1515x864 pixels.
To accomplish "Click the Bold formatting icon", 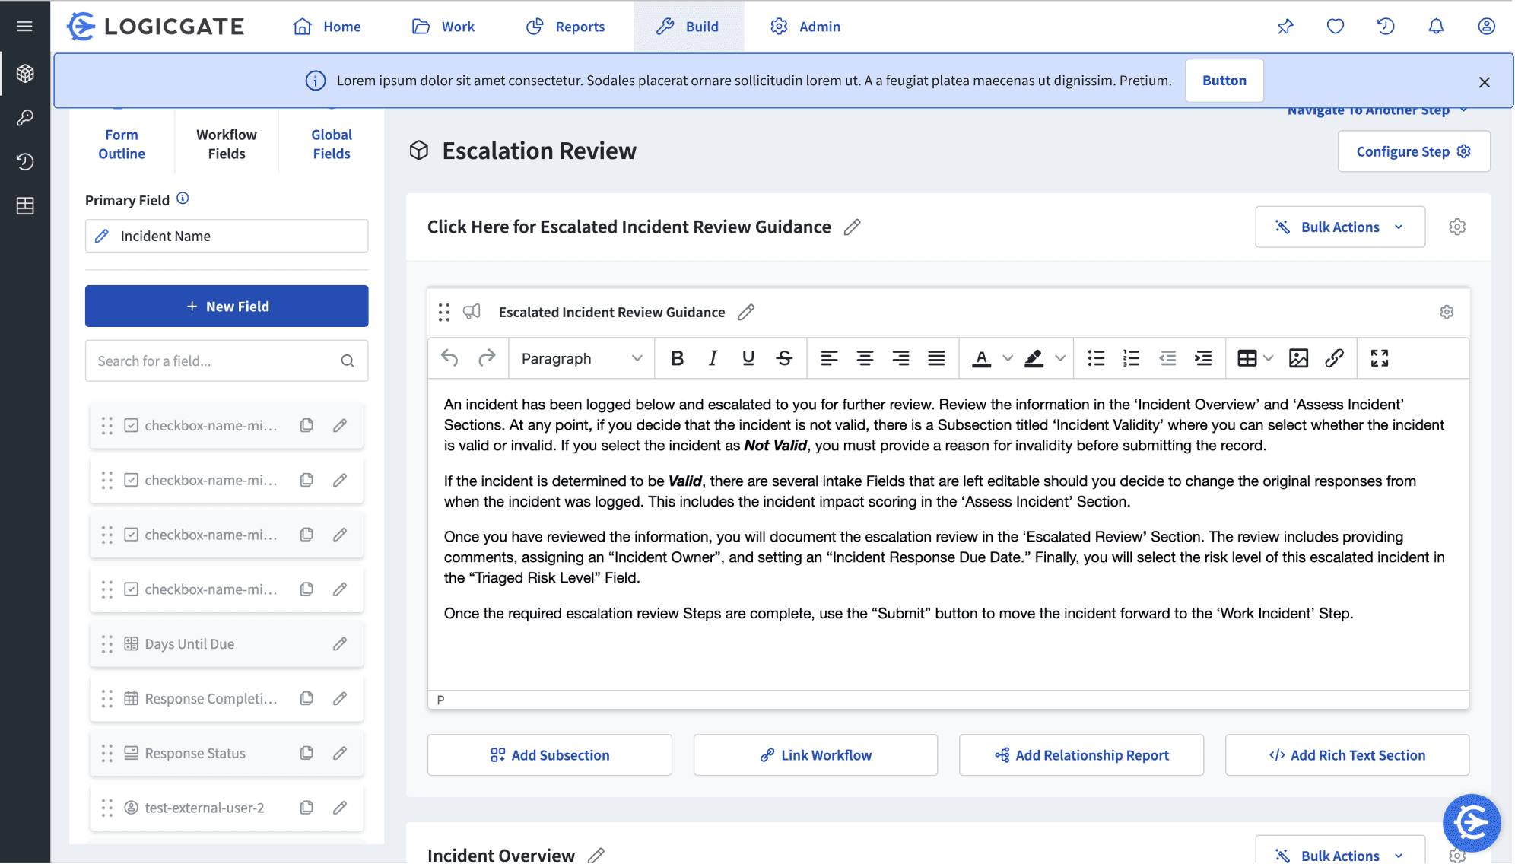I will click(x=677, y=358).
